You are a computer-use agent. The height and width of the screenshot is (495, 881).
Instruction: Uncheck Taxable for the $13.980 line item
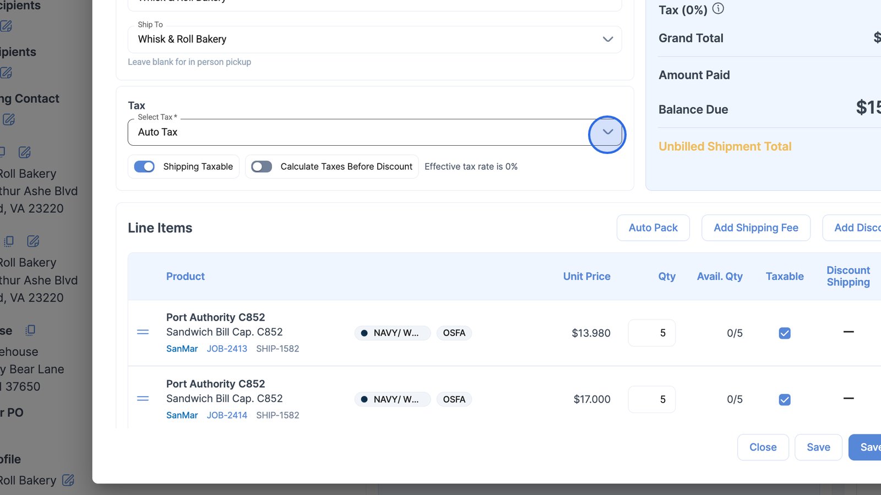(x=785, y=333)
